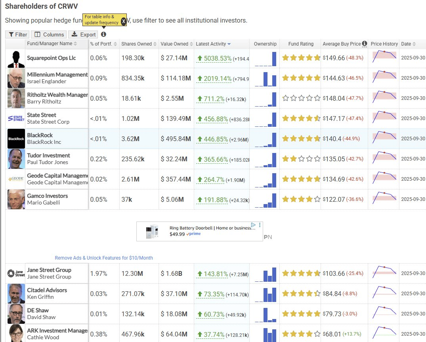Open the BlackRock fund link
Screen dimensions: 426x342
tap(40, 135)
